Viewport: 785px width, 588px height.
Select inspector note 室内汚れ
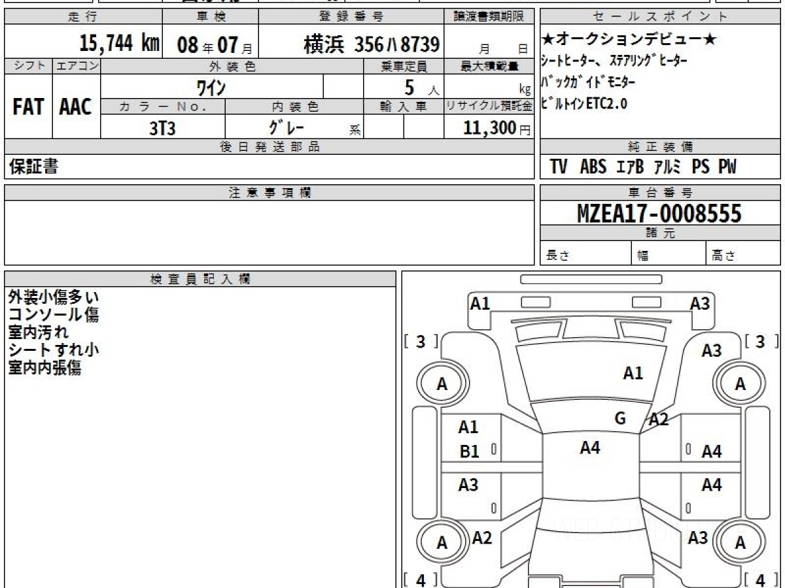pyautogui.click(x=39, y=333)
